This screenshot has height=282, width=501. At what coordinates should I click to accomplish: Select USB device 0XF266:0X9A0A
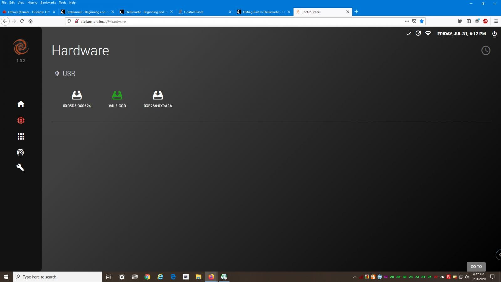[x=158, y=99]
